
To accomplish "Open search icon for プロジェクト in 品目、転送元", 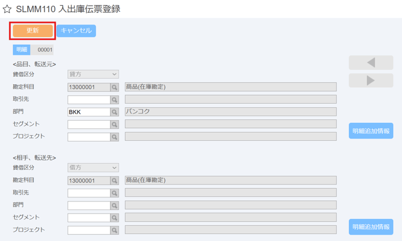I will [x=115, y=137].
